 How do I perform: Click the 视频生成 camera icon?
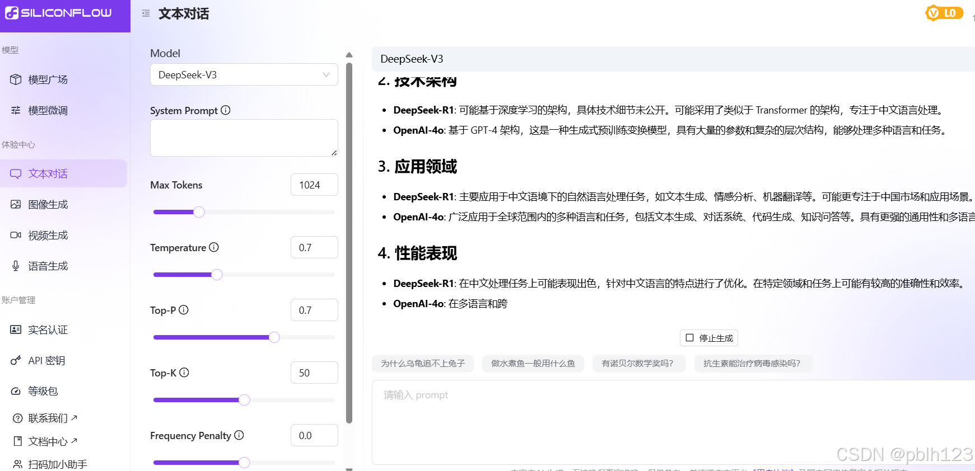coord(16,235)
